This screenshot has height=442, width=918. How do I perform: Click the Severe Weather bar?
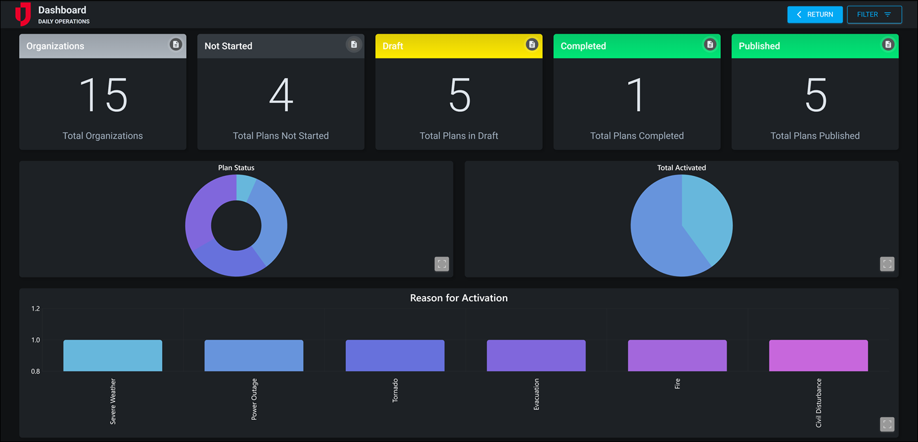112,355
